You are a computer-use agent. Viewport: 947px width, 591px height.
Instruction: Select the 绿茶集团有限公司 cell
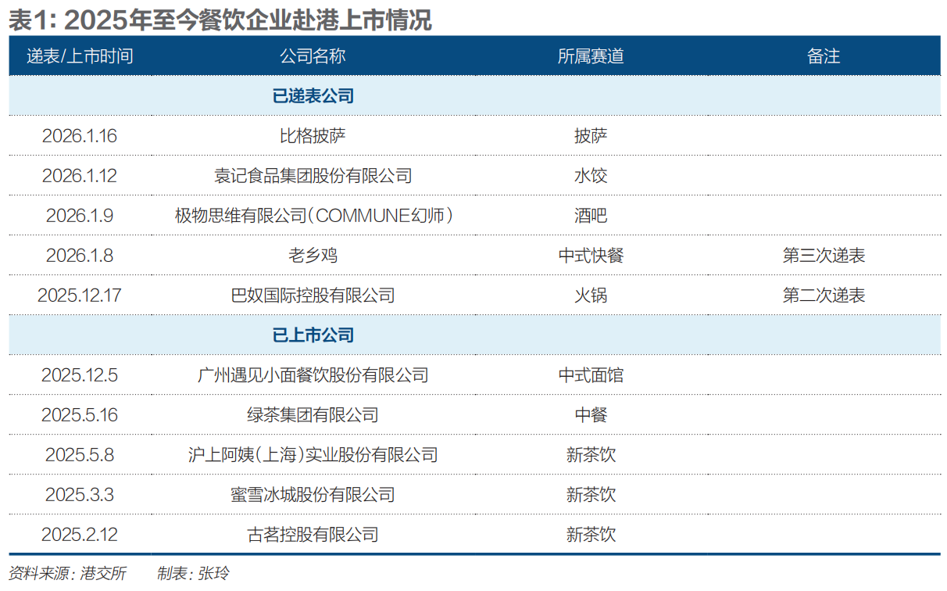[313, 415]
